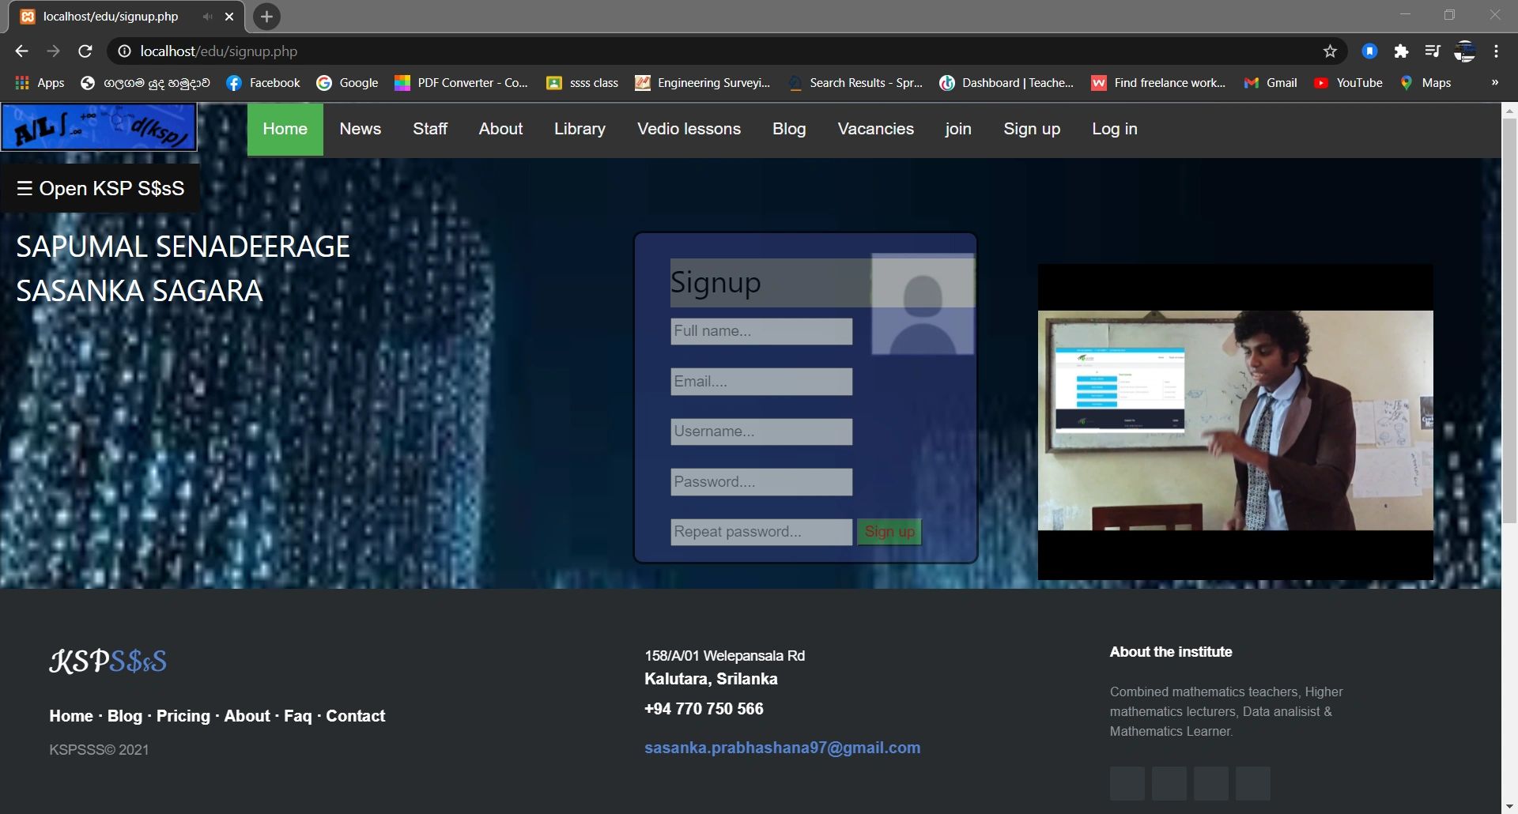Click the Log in nav link
The image size is (1518, 814).
pos(1115,129)
